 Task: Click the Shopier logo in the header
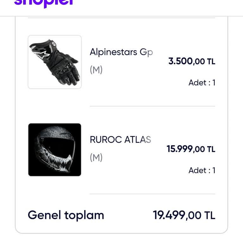[44, 3]
